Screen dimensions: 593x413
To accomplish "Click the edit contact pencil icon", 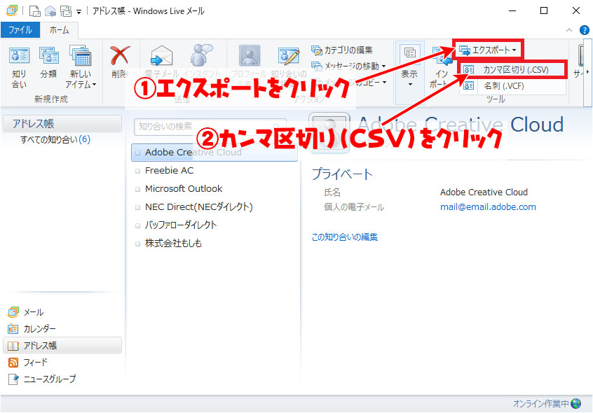I will click(x=289, y=55).
